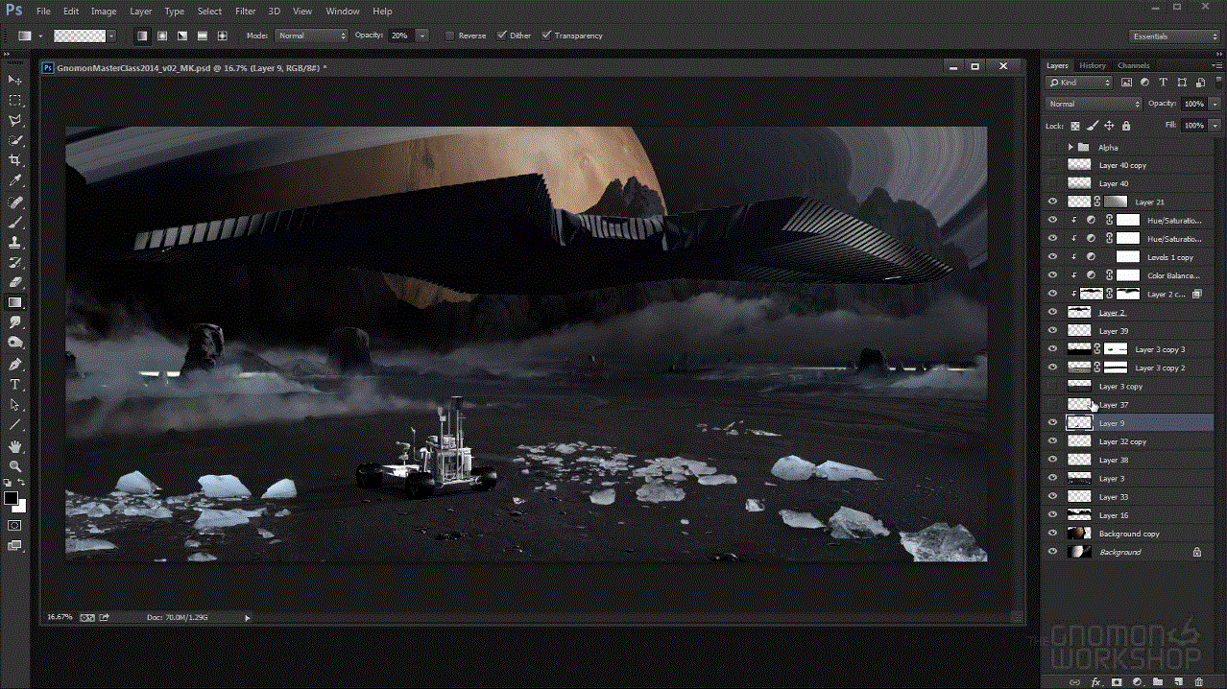Hide Layer 16 visibility eye
Viewport: 1227px width, 689px height.
tap(1053, 515)
